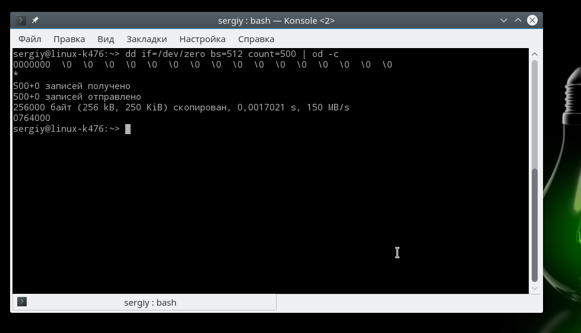Click the scrollbar up arrow

coord(535,54)
